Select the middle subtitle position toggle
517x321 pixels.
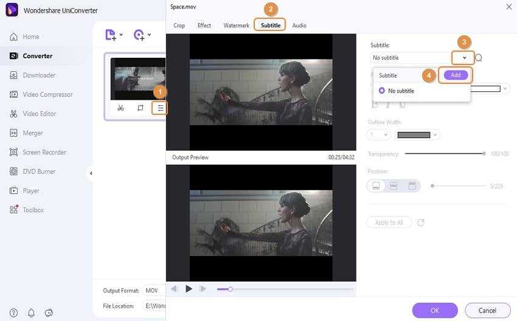tap(394, 185)
